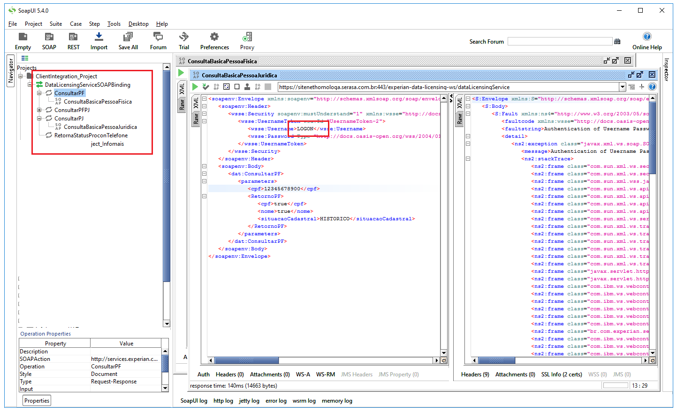
Task: Click the Proxy toolbar icon
Action: click(x=247, y=41)
